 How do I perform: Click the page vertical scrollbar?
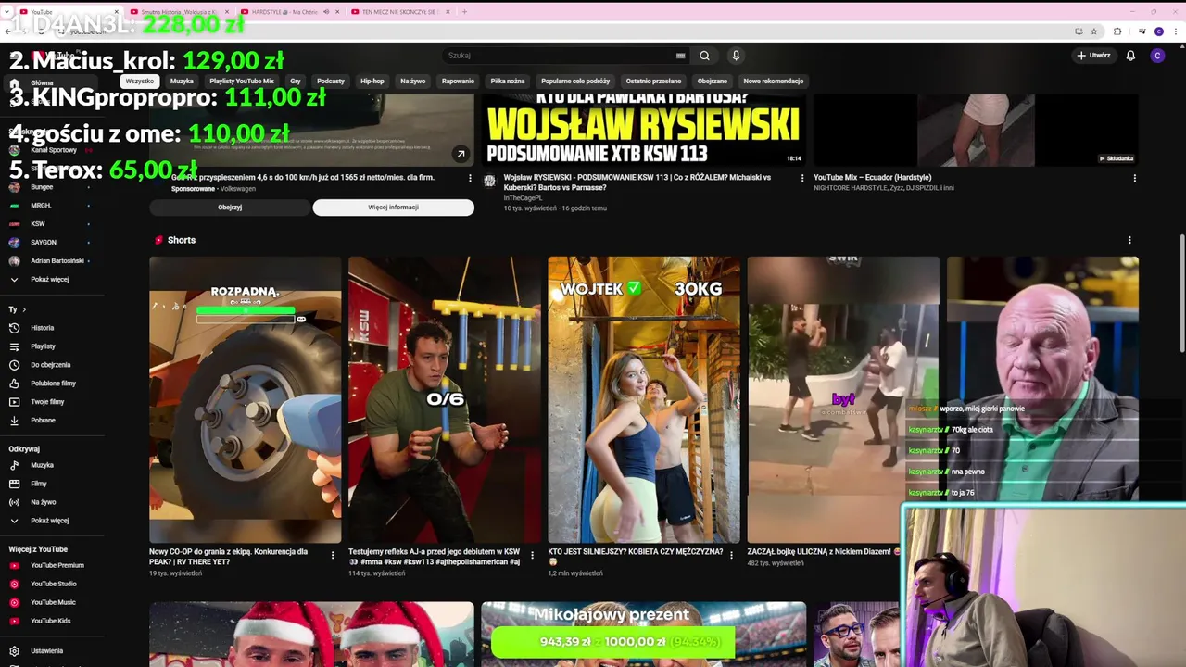[x=1181, y=292]
